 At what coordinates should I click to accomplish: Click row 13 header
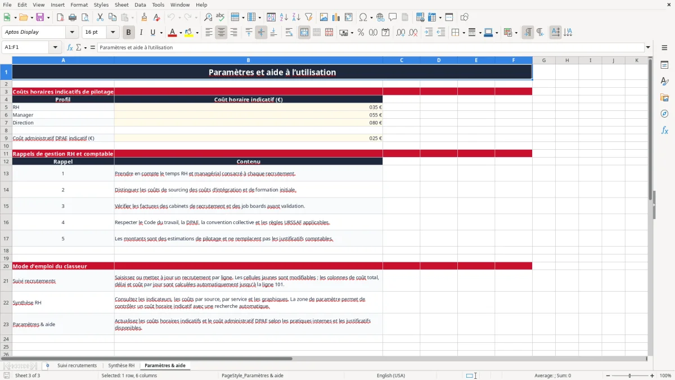tap(6, 173)
